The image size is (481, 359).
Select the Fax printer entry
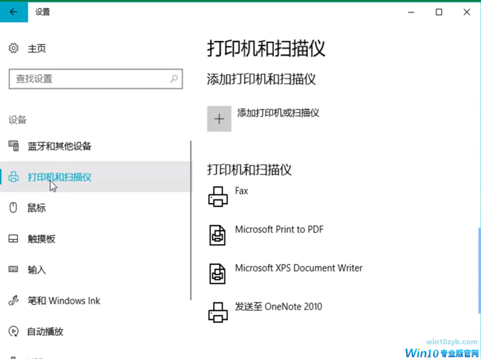click(x=242, y=191)
